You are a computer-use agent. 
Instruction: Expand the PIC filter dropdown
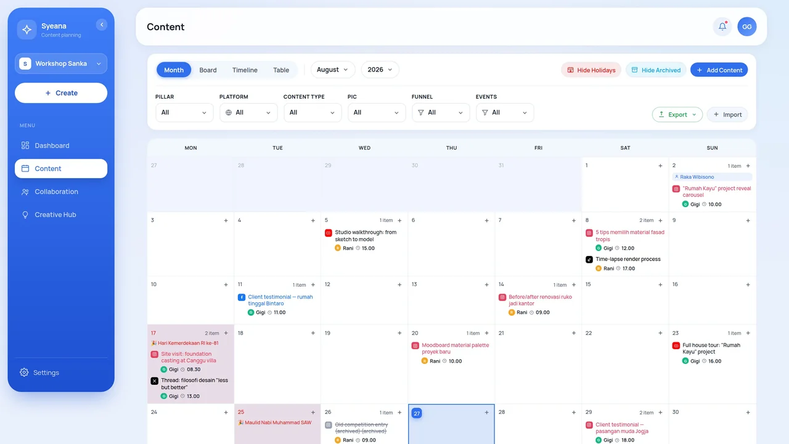[377, 112]
